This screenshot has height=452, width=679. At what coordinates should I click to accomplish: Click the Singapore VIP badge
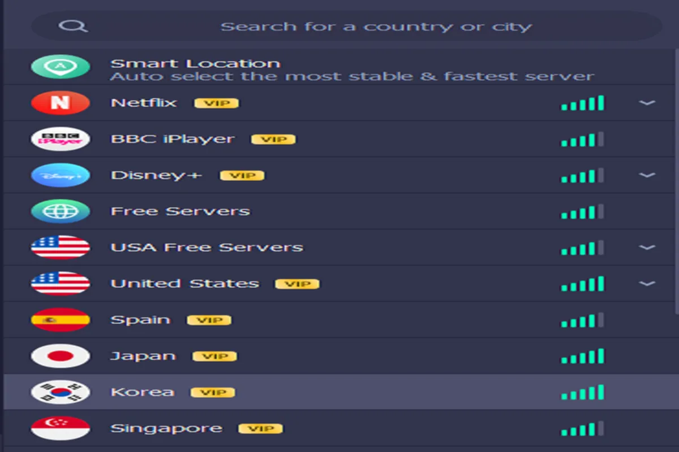tap(260, 429)
